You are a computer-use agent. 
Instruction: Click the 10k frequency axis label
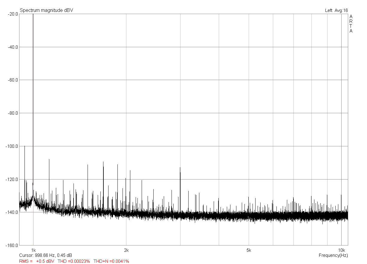click(341, 250)
